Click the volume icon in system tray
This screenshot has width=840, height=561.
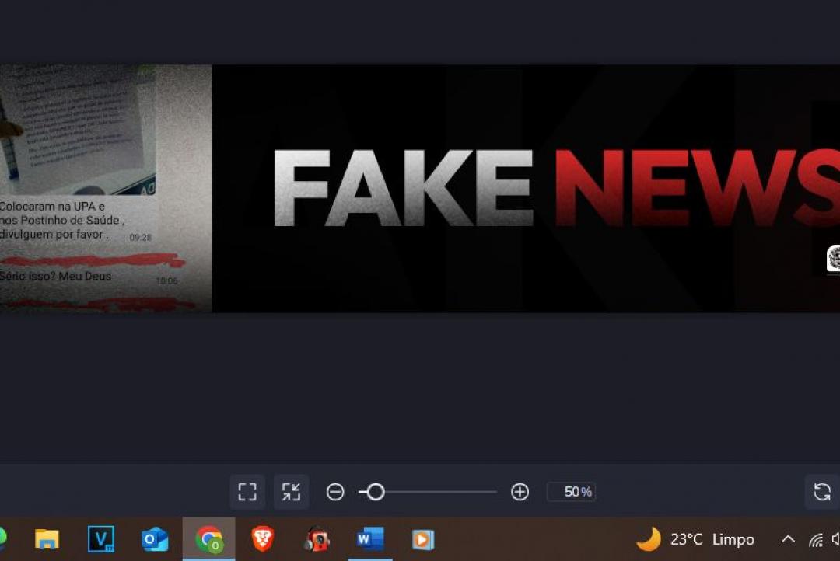835,539
